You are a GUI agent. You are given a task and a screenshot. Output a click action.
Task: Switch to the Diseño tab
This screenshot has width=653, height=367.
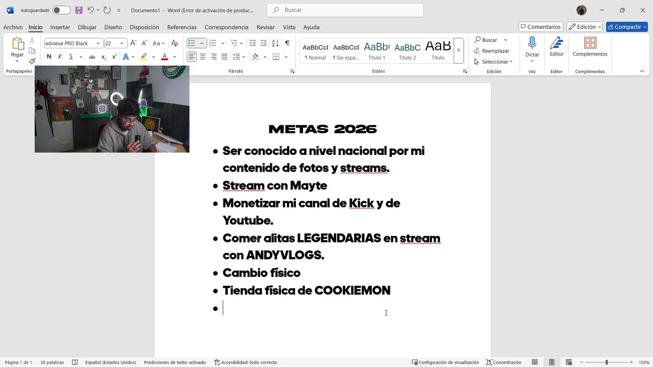pos(113,27)
